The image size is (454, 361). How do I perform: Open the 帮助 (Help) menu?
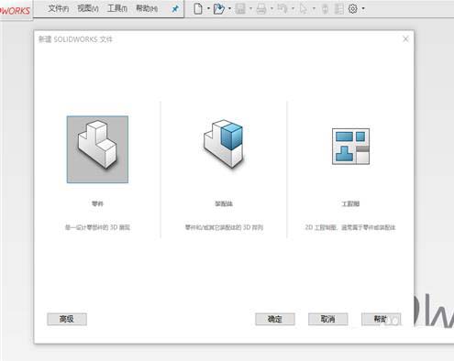(x=147, y=8)
